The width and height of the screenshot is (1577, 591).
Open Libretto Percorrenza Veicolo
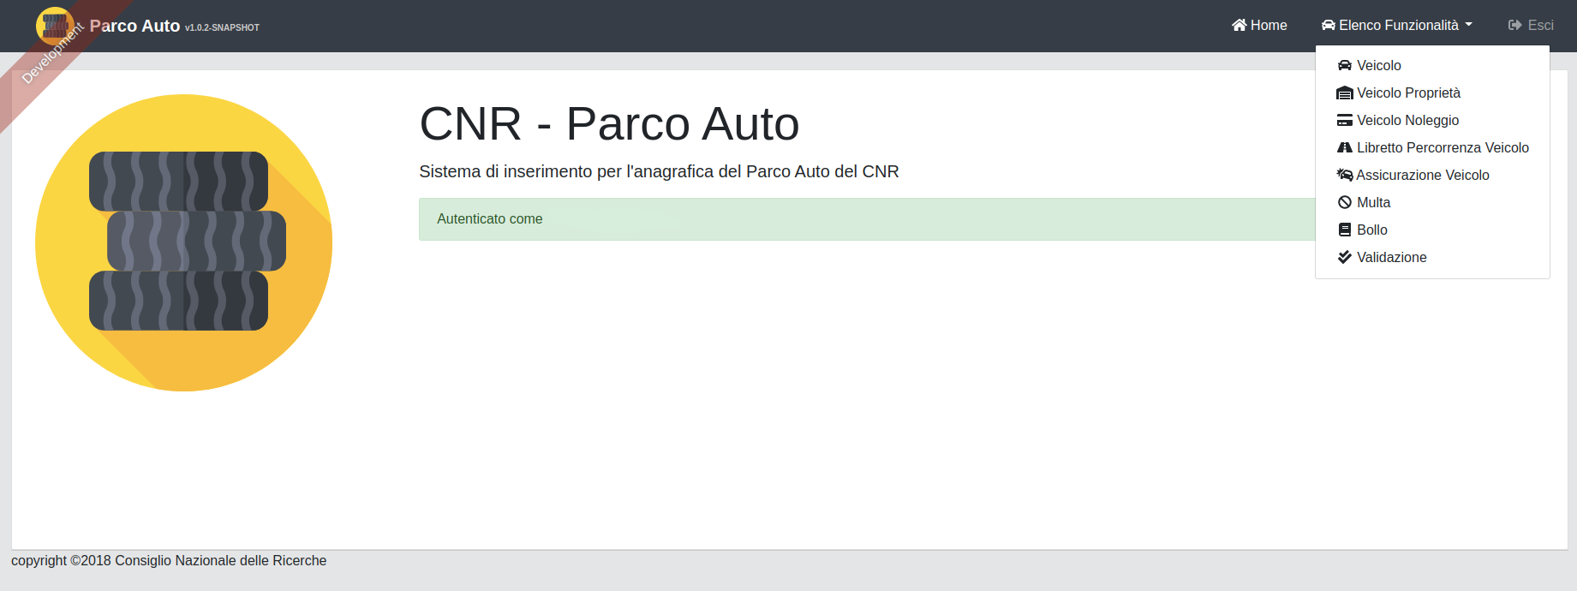click(x=1432, y=147)
